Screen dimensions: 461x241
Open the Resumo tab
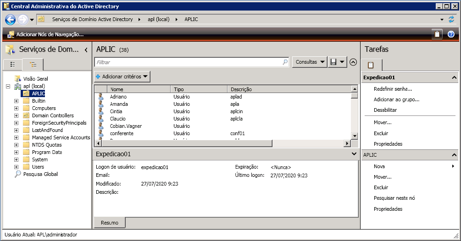(x=110, y=223)
